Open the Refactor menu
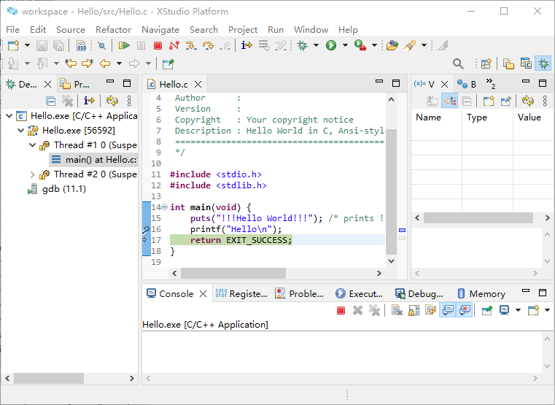The image size is (555, 405). 113,29
